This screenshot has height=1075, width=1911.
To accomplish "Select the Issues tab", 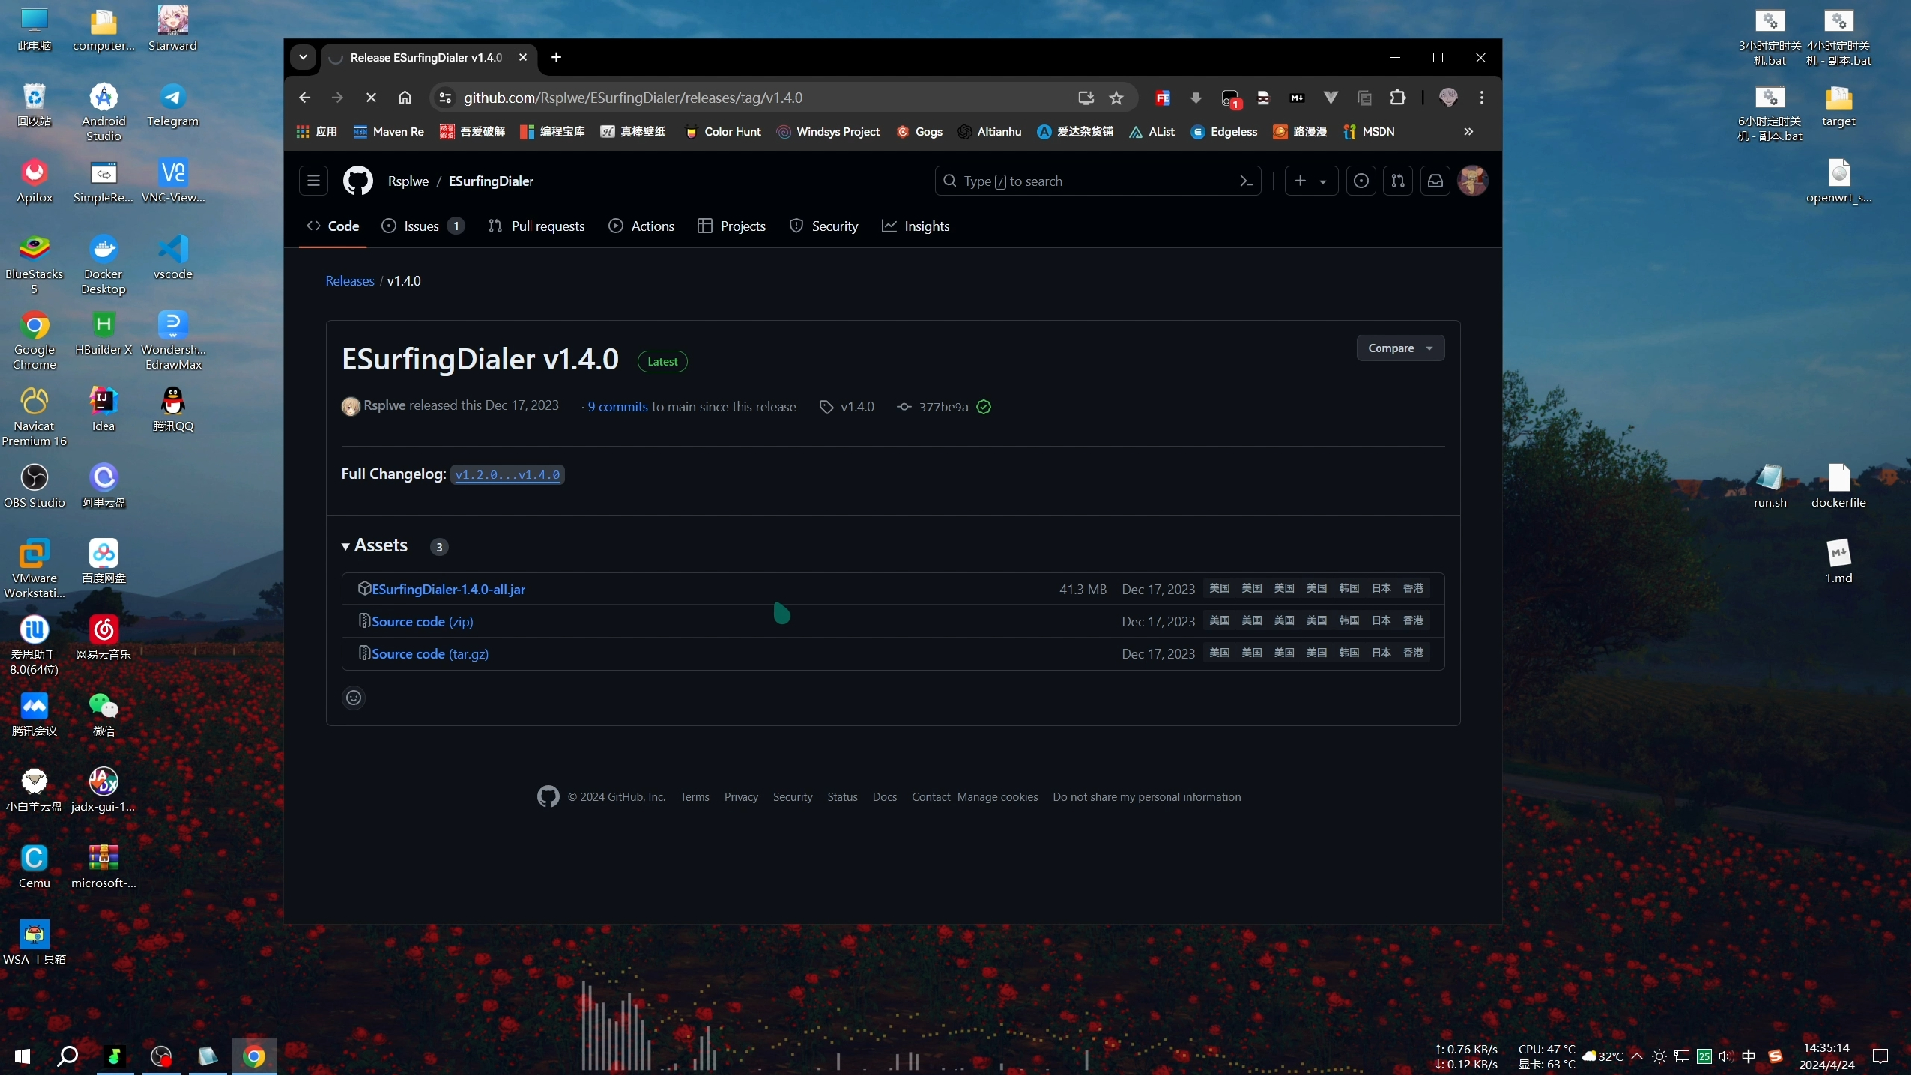I will pyautogui.click(x=423, y=226).
